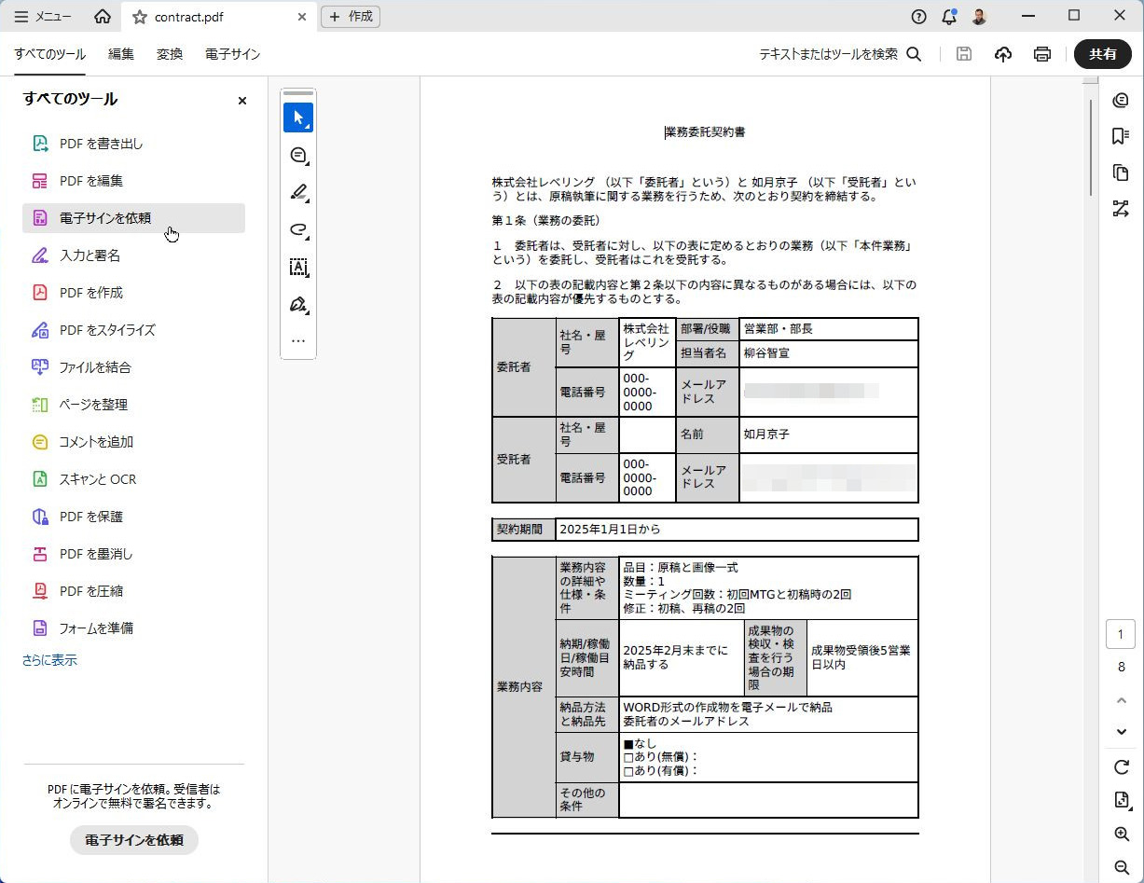The width and height of the screenshot is (1144, 883).
Task: Click the 共有 share button
Action: pyautogui.click(x=1103, y=54)
